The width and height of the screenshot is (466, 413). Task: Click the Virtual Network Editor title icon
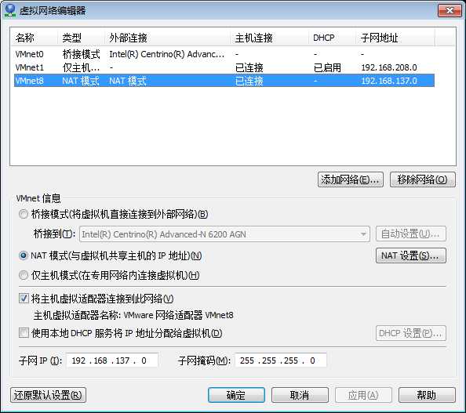[10, 10]
